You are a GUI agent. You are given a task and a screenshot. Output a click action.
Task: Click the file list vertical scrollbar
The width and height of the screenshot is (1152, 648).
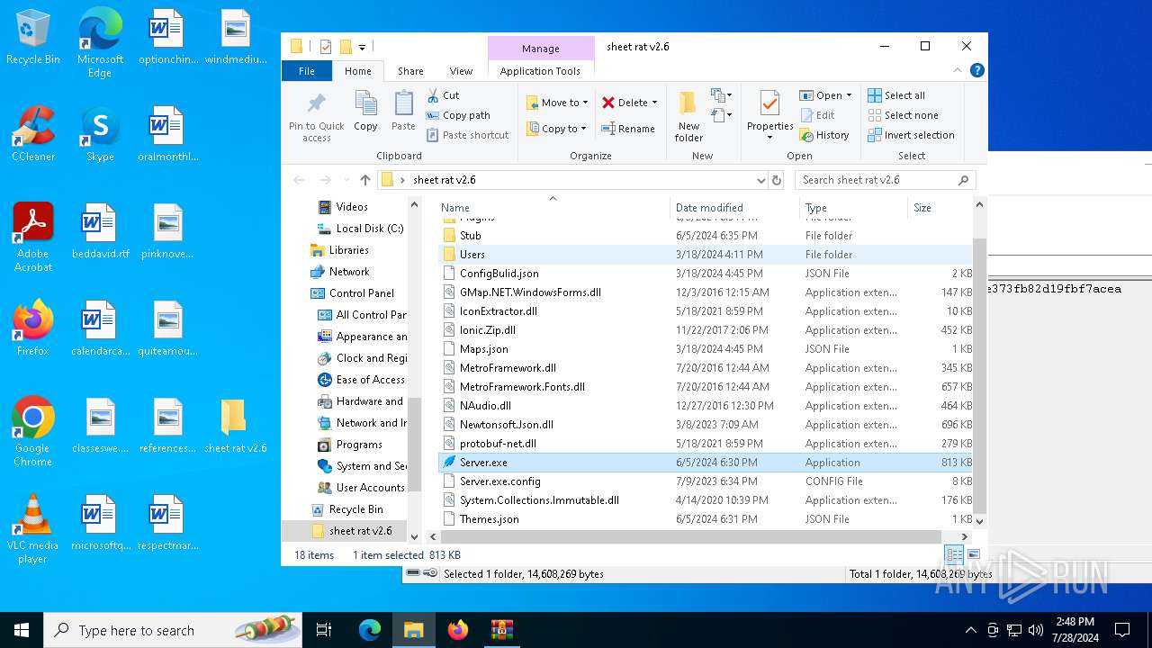pyautogui.click(x=979, y=378)
